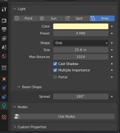Screen dimensions: 120x133
Task: Collapse the Light panel
Action: [x=15, y=9]
